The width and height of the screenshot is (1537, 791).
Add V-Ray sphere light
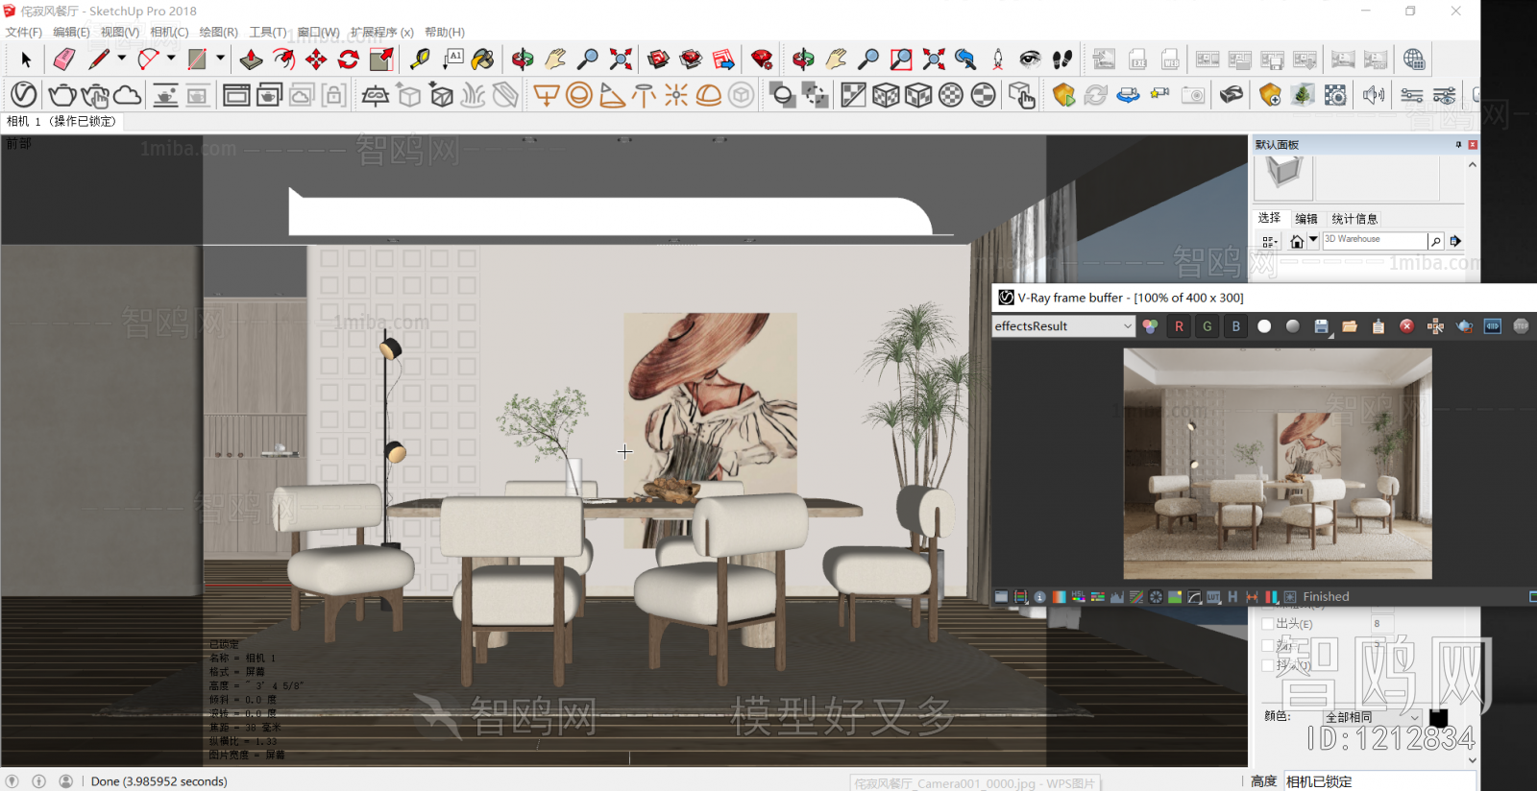click(x=579, y=95)
